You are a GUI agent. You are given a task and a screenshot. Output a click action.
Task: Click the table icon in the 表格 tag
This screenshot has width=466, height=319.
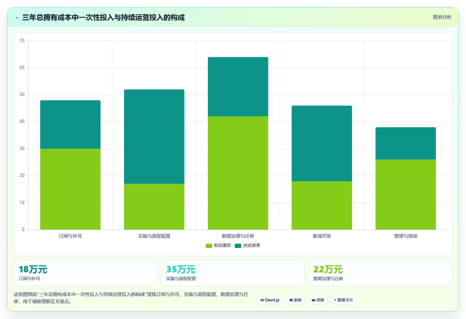[x=291, y=300]
